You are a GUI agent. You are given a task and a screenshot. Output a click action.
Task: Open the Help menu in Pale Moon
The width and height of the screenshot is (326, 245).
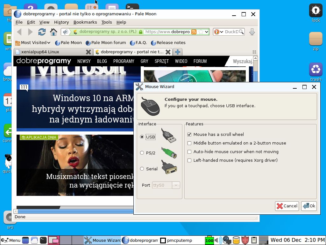coord(121,22)
